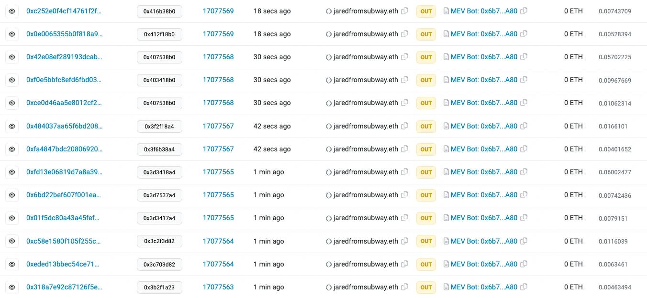
Task: Copy jaredfromsubway.eth address in first row
Action: [405, 11]
